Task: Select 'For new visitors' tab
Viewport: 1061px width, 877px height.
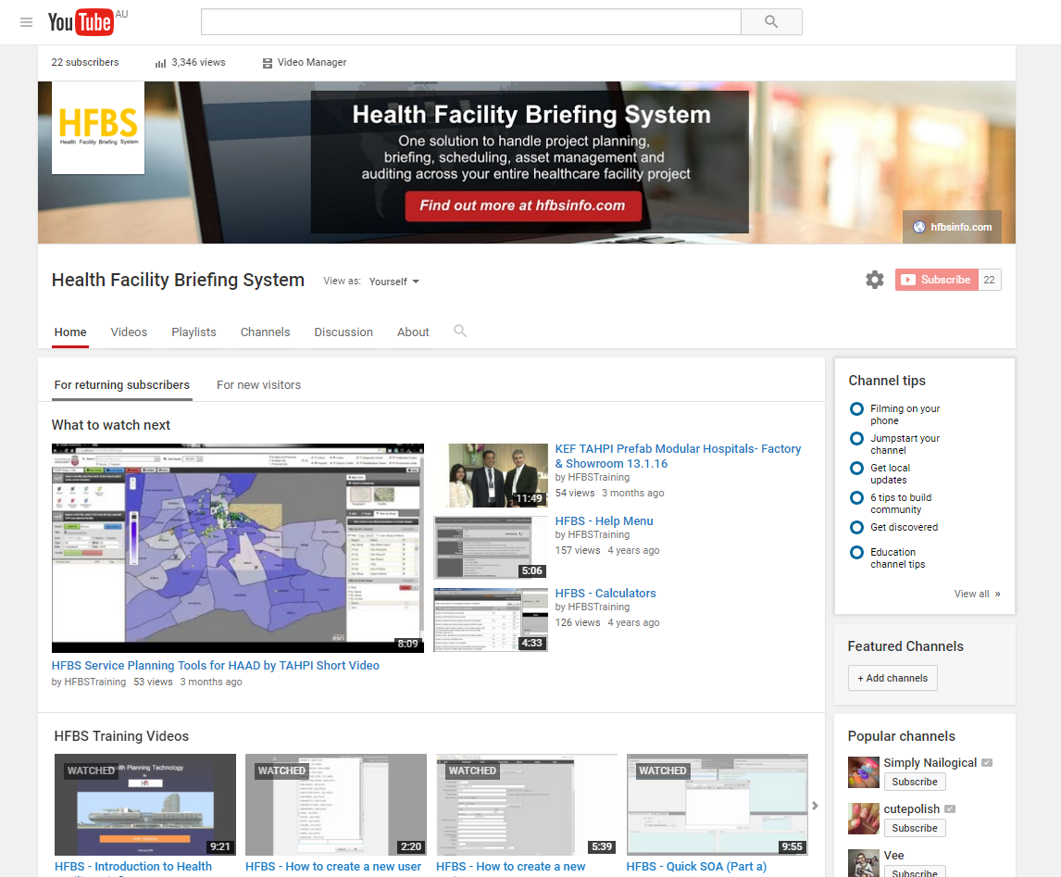Action: click(x=258, y=385)
